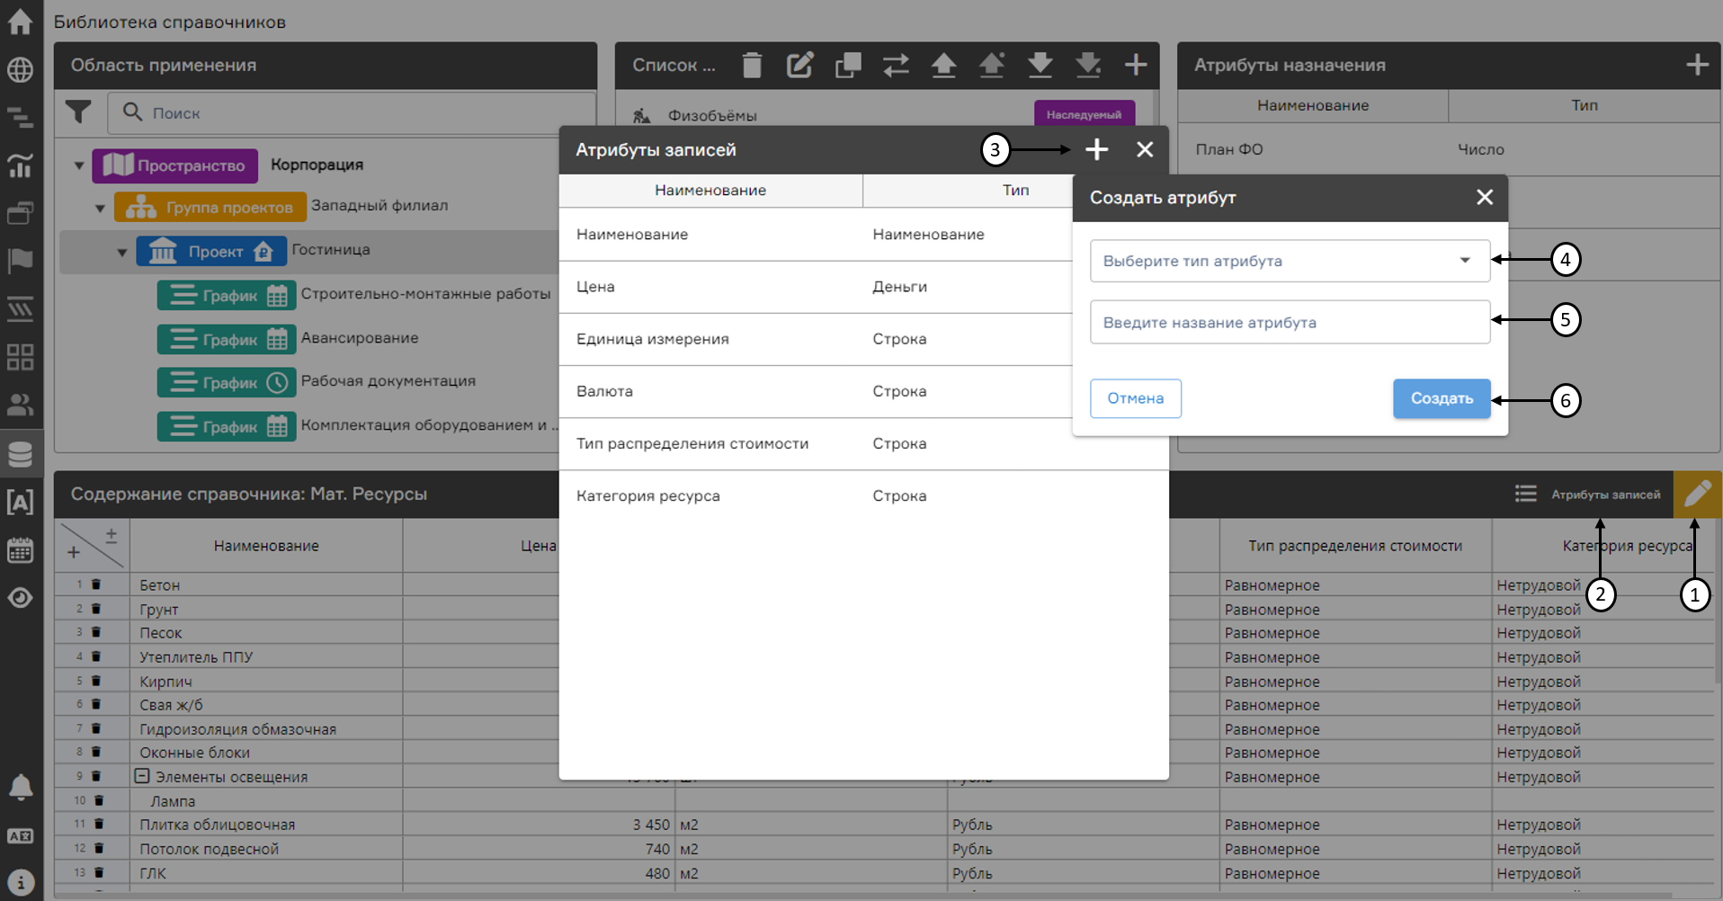Delete the Бетон row with trash icon
Screen dimensions: 1723x901
click(96, 584)
